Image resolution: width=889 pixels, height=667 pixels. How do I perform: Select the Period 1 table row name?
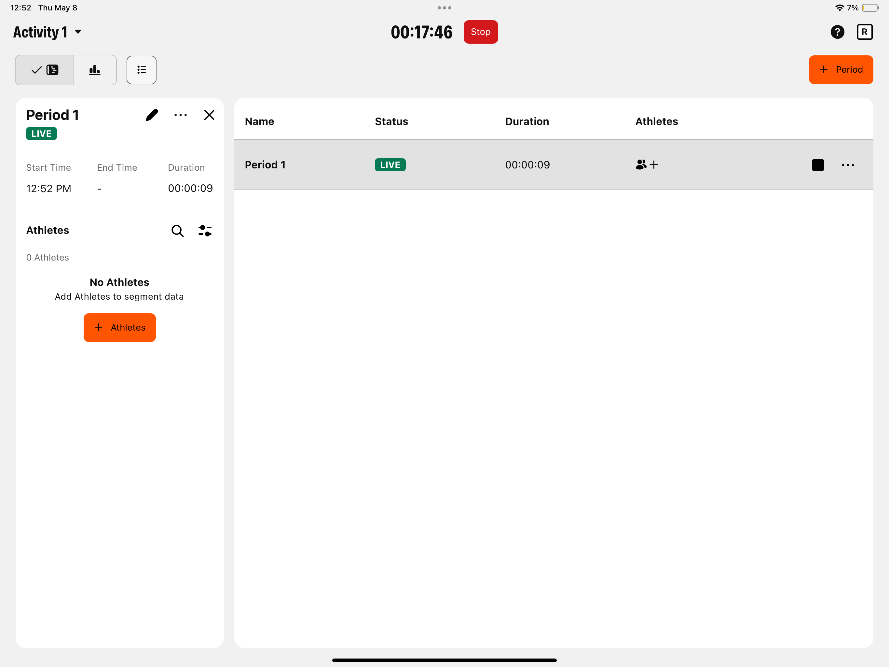(265, 164)
